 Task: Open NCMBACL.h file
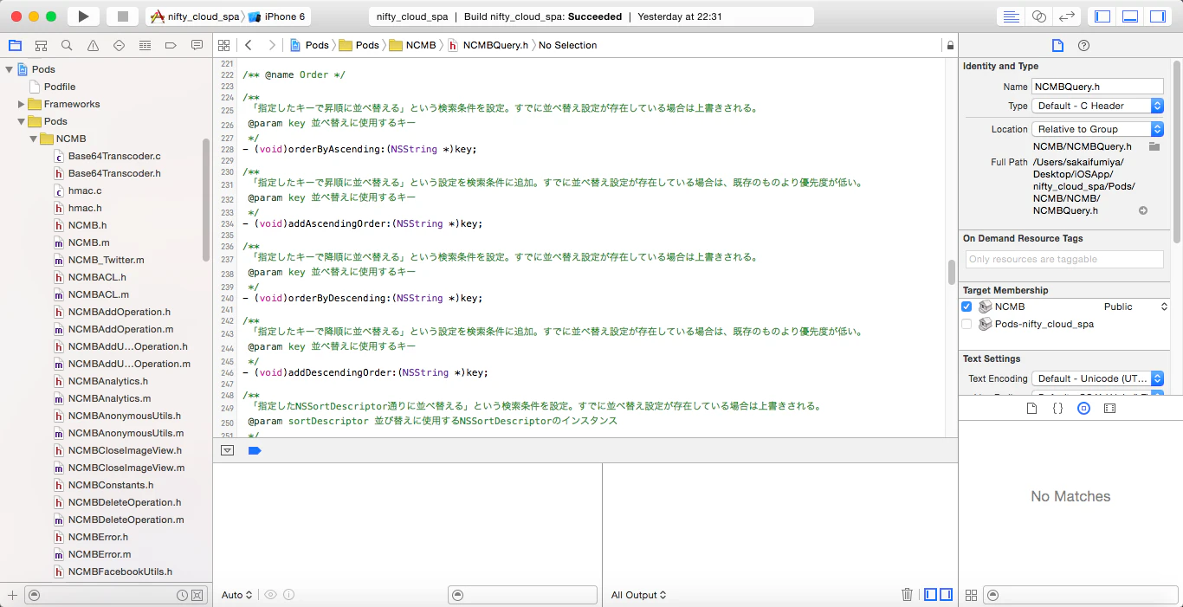[97, 277]
